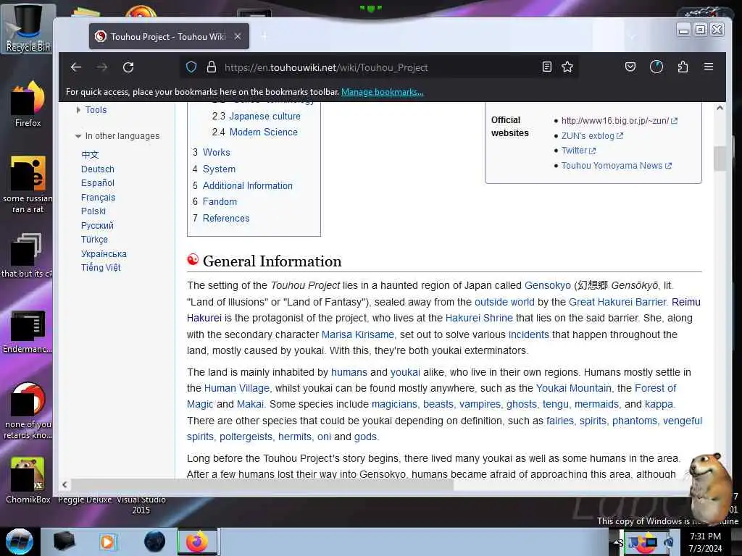This screenshot has height=556, width=742.
Task: Open the Twitter official link
Action: [x=578, y=151]
